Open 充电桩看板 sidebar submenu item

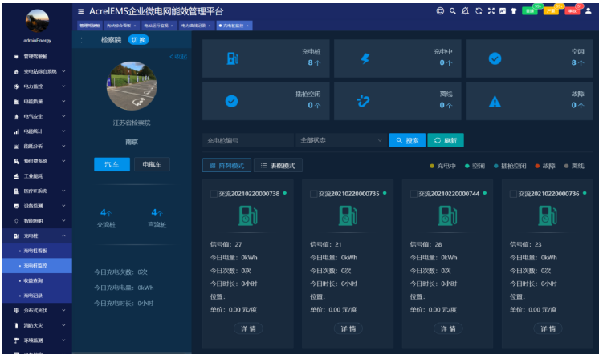click(x=38, y=251)
